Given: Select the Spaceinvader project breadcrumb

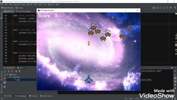Looking at the screenshot, I should pos(7,8).
